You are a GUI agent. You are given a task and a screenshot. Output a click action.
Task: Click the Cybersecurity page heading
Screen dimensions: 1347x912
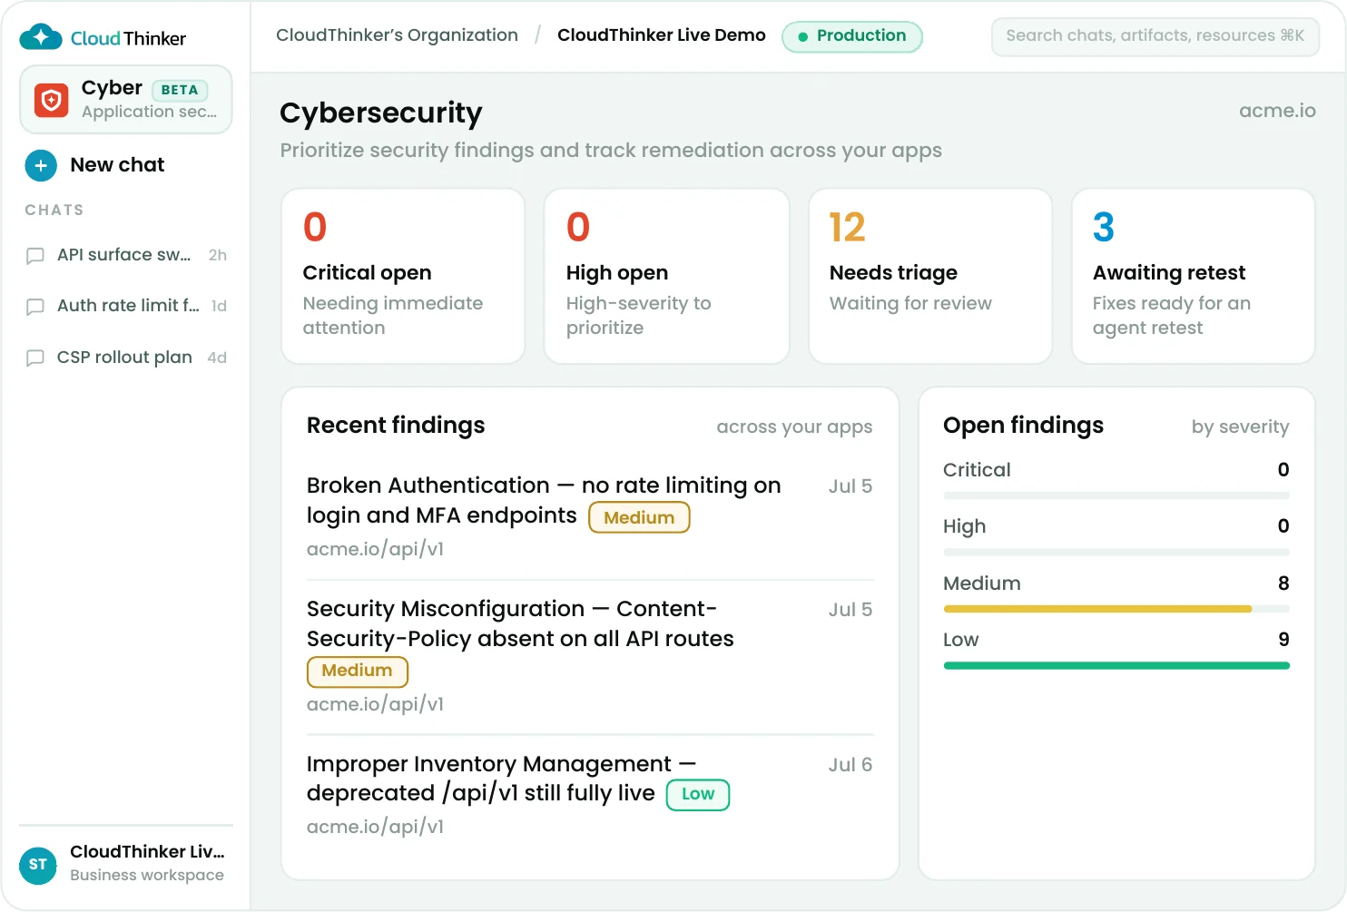381,113
